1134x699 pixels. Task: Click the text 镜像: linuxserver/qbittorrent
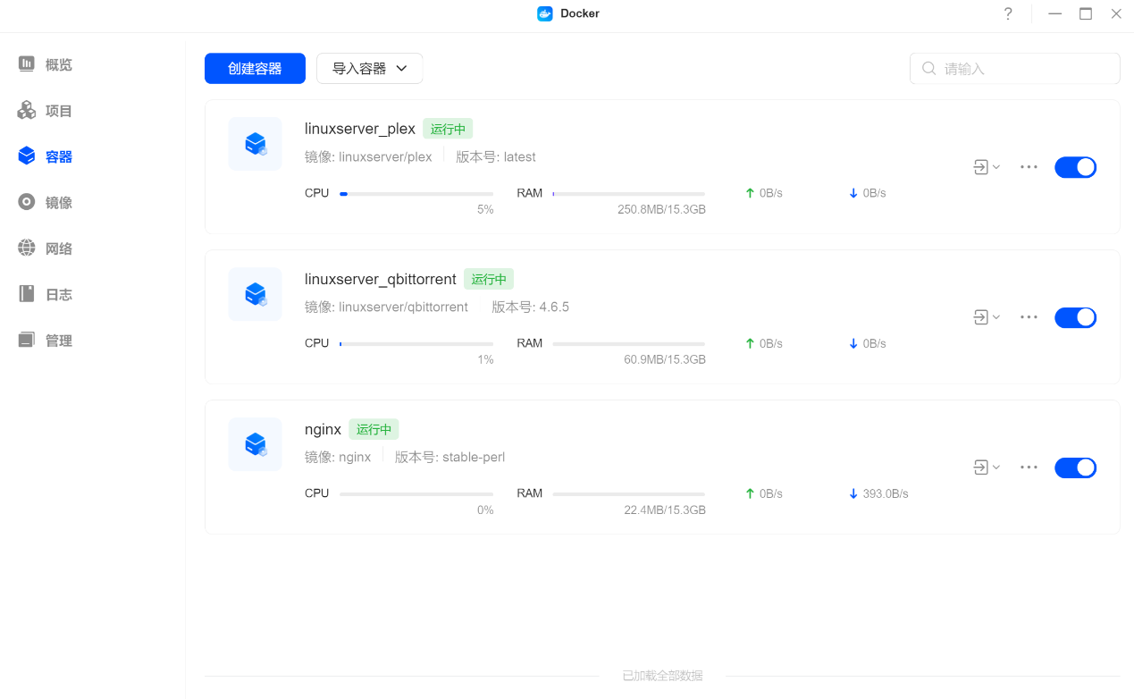coord(386,307)
